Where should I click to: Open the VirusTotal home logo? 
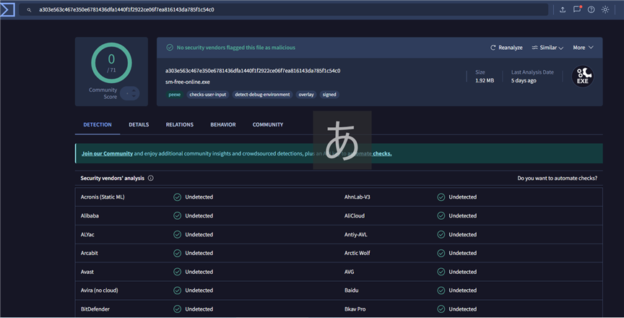pyautogui.click(x=7, y=9)
